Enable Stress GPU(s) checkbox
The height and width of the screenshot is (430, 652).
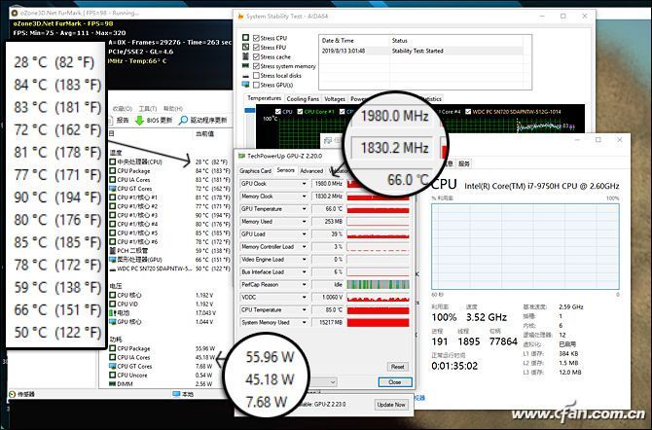tap(257, 85)
